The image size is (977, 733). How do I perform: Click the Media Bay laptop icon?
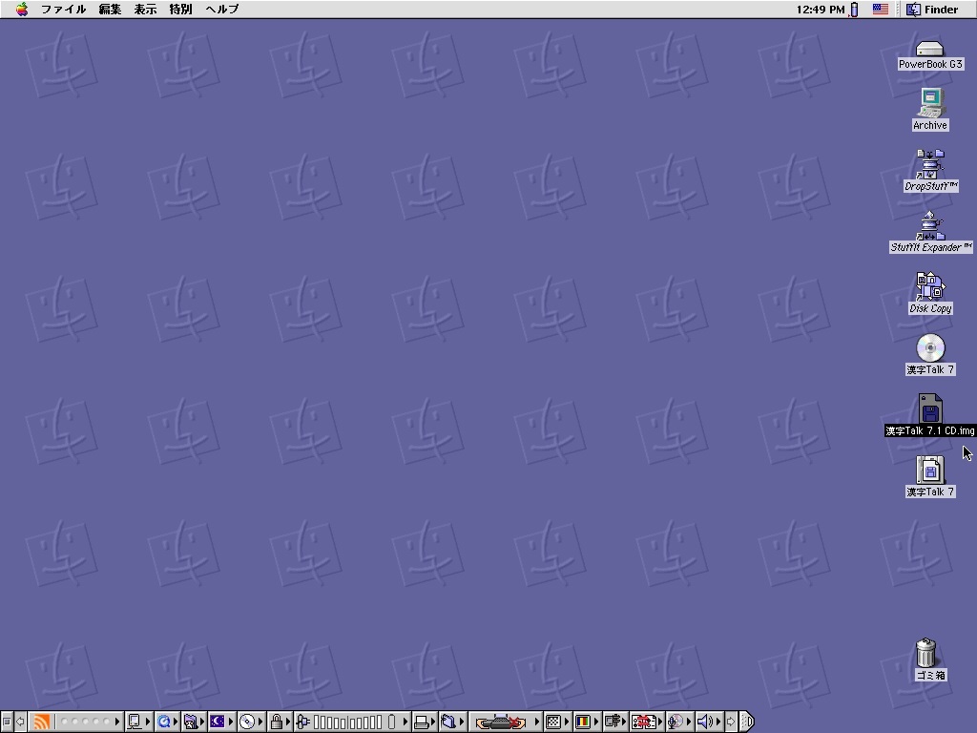pyautogui.click(x=501, y=722)
